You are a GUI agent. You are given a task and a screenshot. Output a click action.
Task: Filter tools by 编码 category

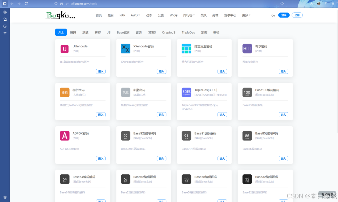[73, 32]
